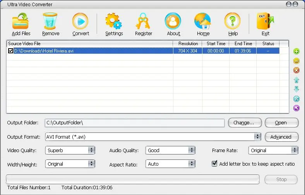Click the Stop button
Screen dimensions: 305x195
point(281,180)
